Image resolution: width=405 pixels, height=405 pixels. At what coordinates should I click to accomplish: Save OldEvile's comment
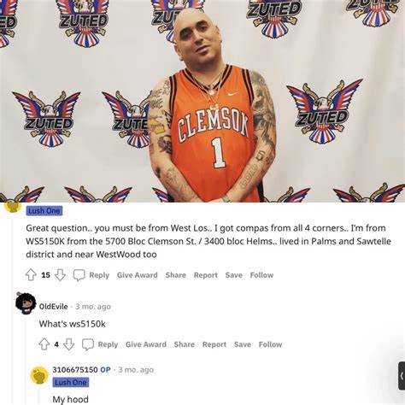[x=243, y=344]
